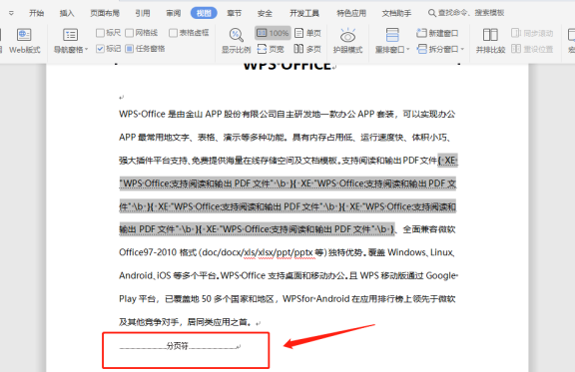The image size is (575, 372).
Task: Enable the 标尺 ruler checkbox
Action: (x=100, y=33)
